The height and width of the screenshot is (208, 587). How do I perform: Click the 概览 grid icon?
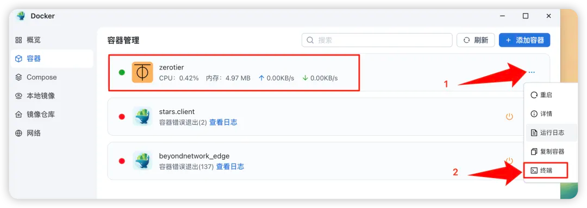(x=18, y=40)
